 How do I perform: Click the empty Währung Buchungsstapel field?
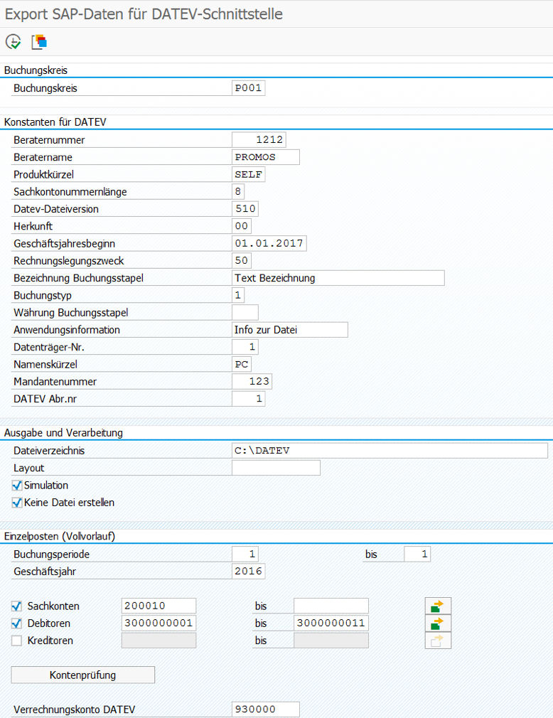[x=245, y=313]
